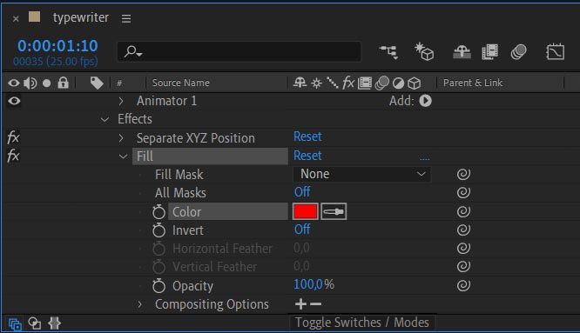This screenshot has height=333, width=580.
Task: Collapse the Fill effect properties
Action: click(x=123, y=157)
